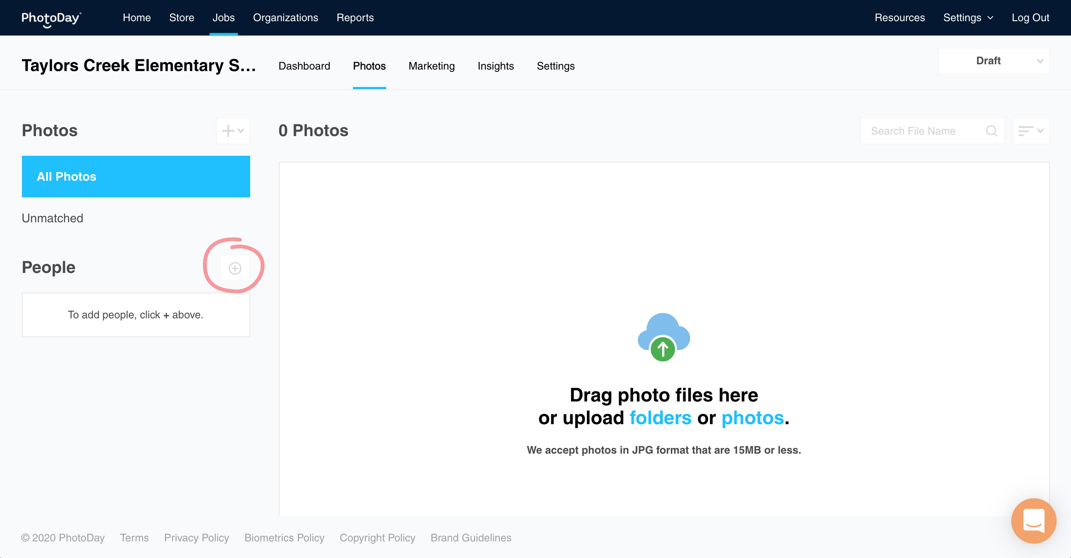
Task: Open Reports in the top navigation
Action: pos(355,18)
